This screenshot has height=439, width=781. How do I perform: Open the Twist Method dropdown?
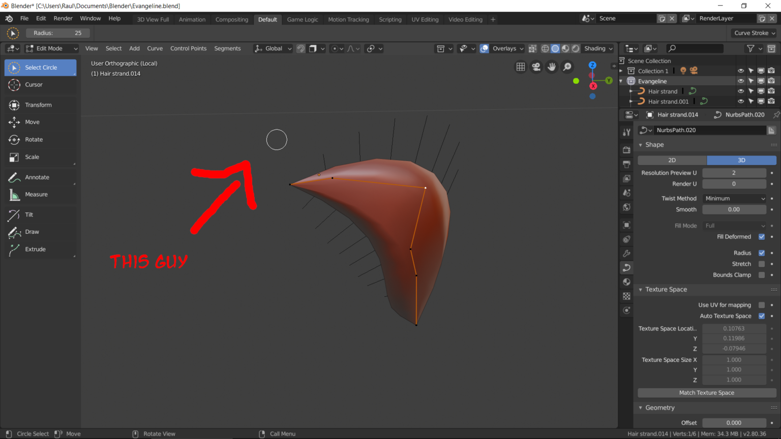pyautogui.click(x=734, y=198)
